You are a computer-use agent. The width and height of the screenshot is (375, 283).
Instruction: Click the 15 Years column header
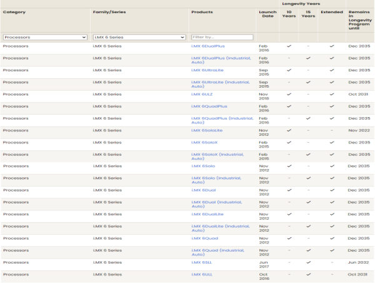tap(308, 14)
